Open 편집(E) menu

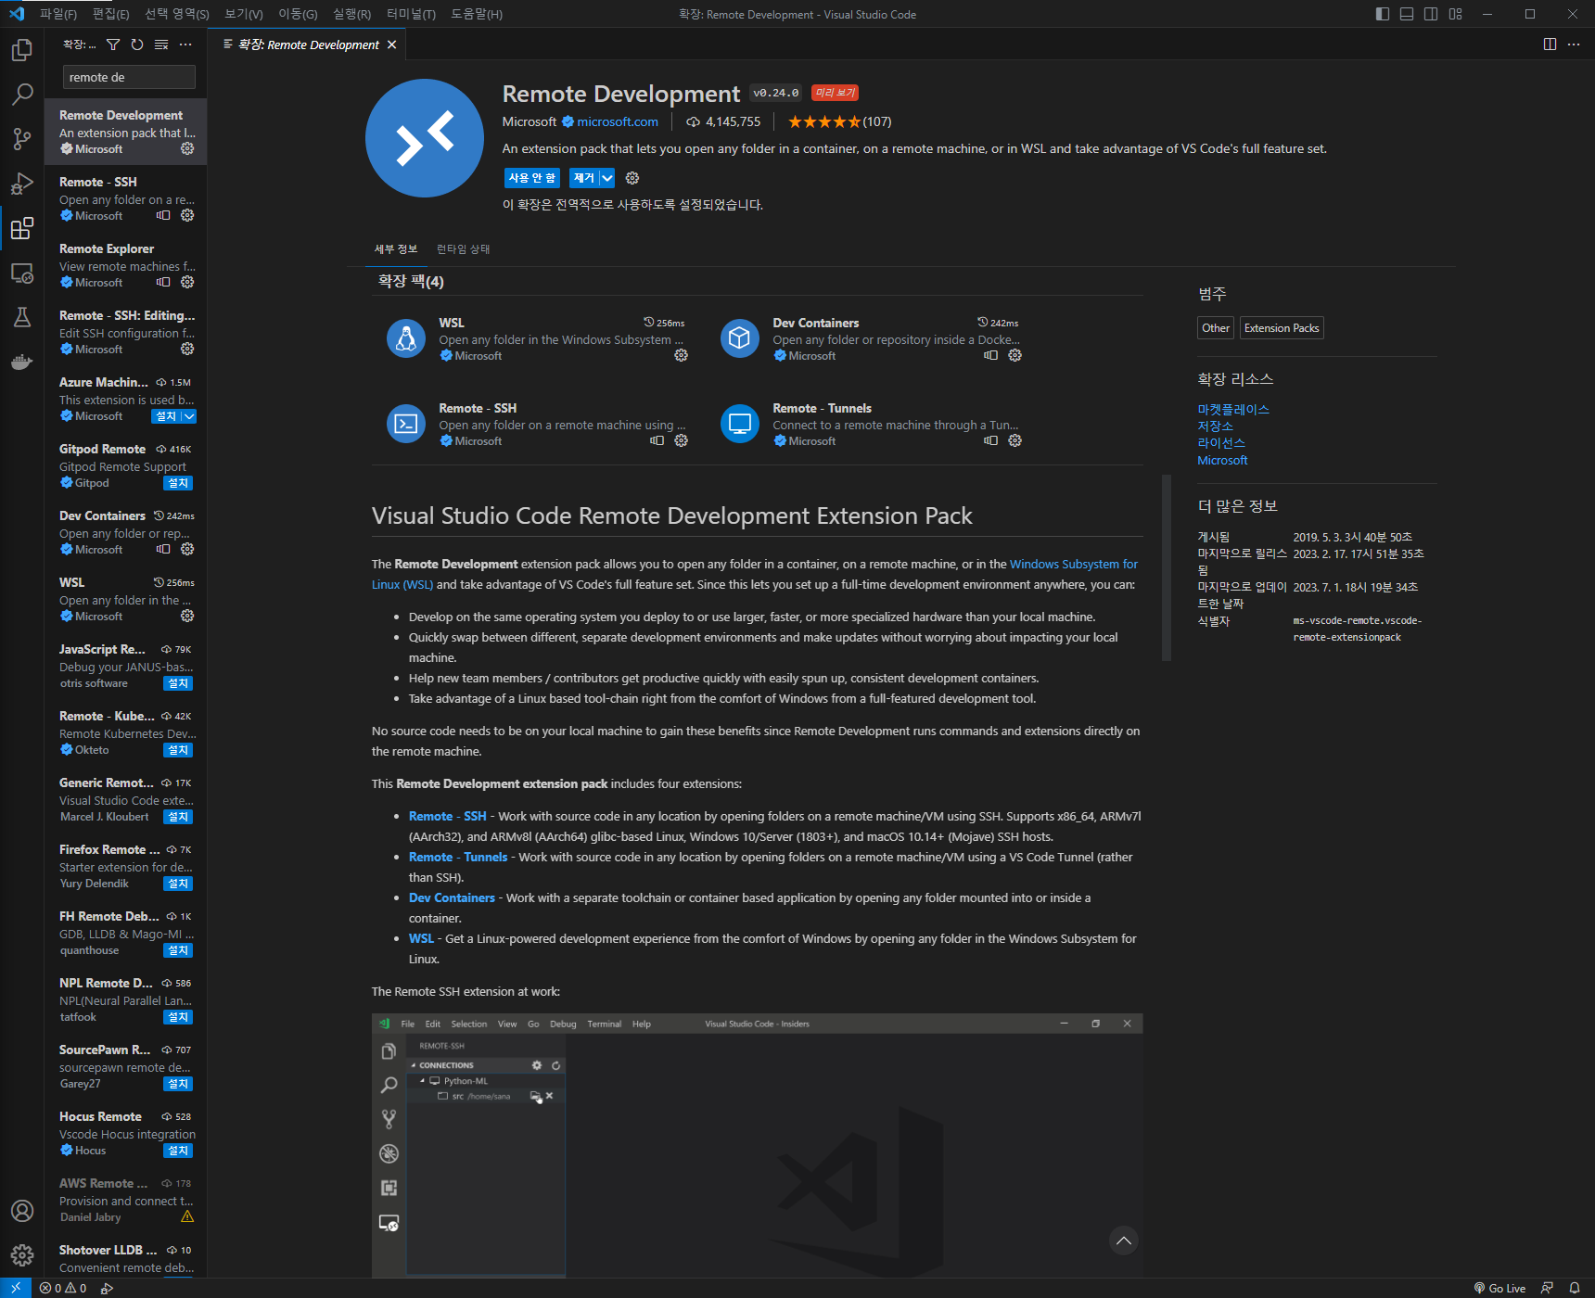pos(111,14)
